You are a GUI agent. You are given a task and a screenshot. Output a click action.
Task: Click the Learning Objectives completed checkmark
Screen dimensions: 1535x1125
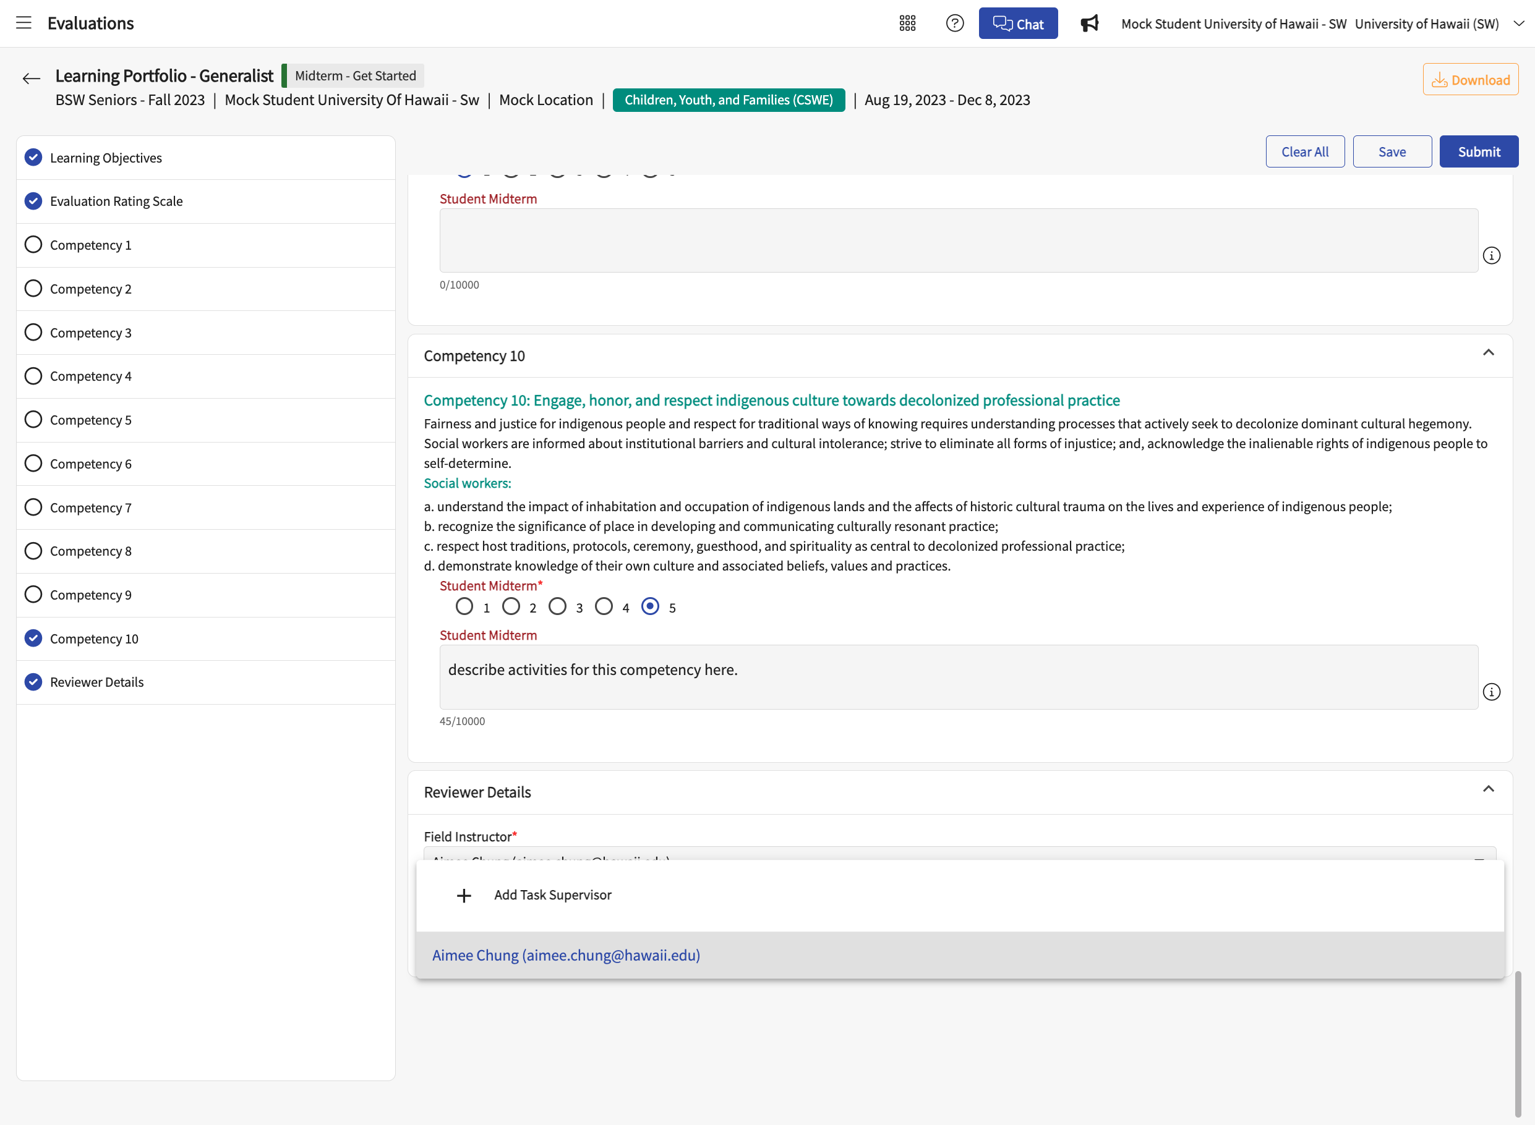point(33,157)
